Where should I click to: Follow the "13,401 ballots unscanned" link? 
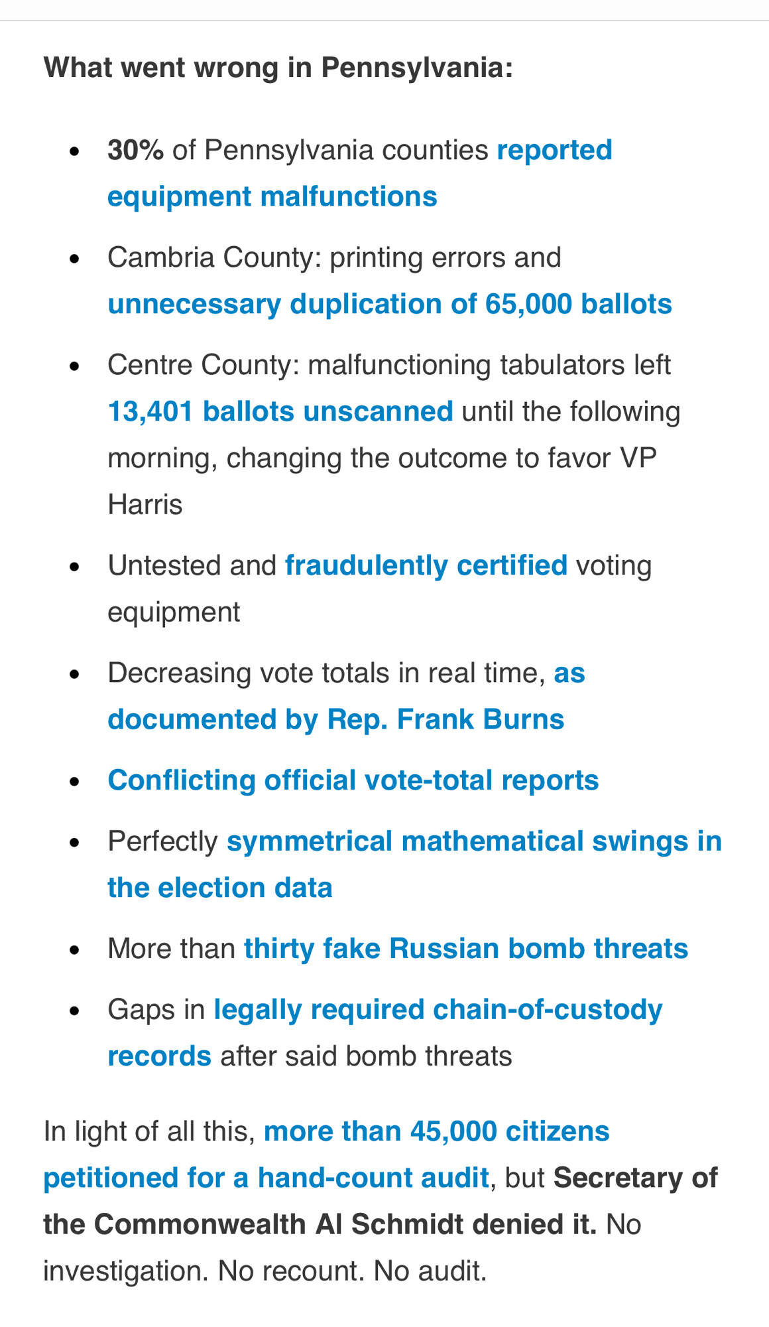click(x=280, y=411)
